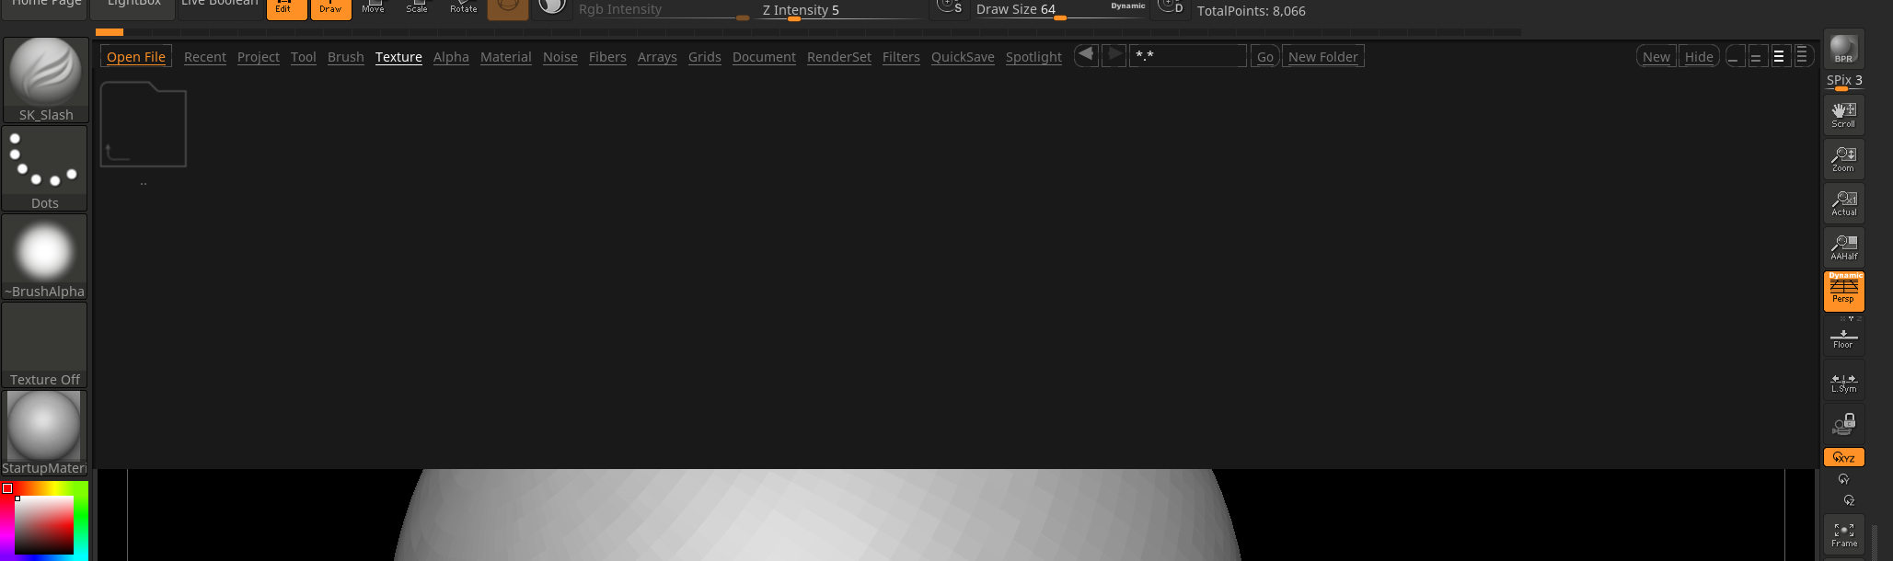Click the New Folder button
Screen dimensions: 1893x561
(1323, 57)
